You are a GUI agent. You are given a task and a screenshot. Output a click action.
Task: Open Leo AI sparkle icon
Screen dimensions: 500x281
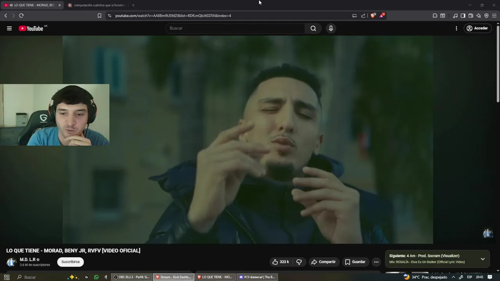click(479, 16)
